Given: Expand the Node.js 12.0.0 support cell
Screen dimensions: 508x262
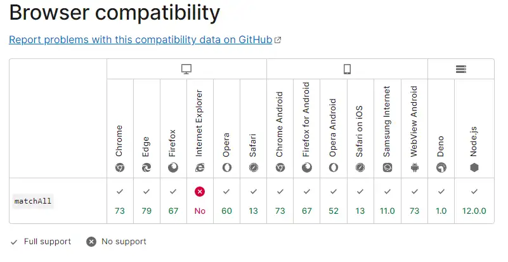Looking at the screenshot, I should coord(474,201).
